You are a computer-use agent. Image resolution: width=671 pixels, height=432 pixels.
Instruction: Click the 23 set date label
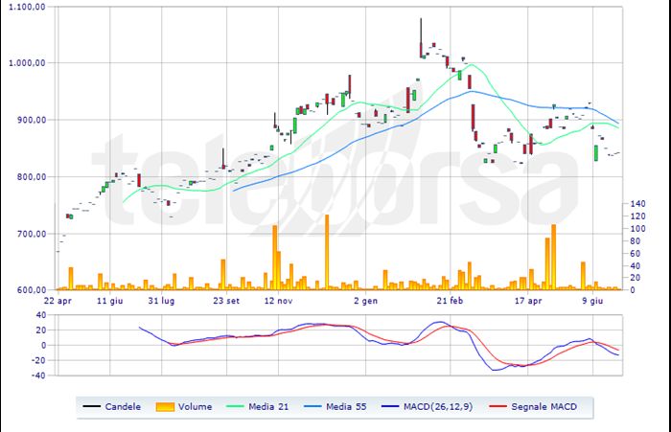coord(226,301)
